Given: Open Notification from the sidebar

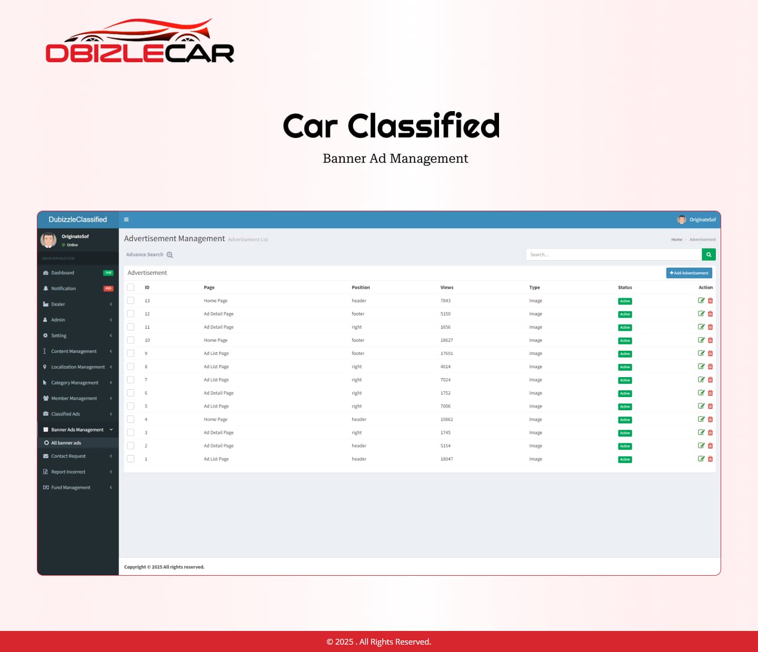Looking at the screenshot, I should [78, 289].
